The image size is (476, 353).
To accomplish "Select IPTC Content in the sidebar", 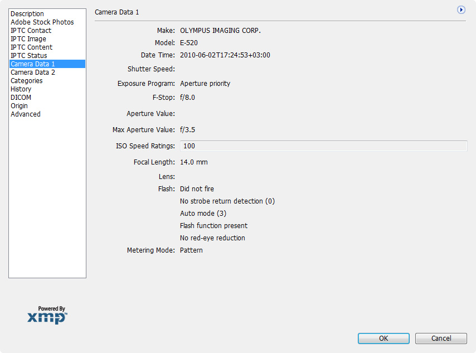I will [31, 47].
